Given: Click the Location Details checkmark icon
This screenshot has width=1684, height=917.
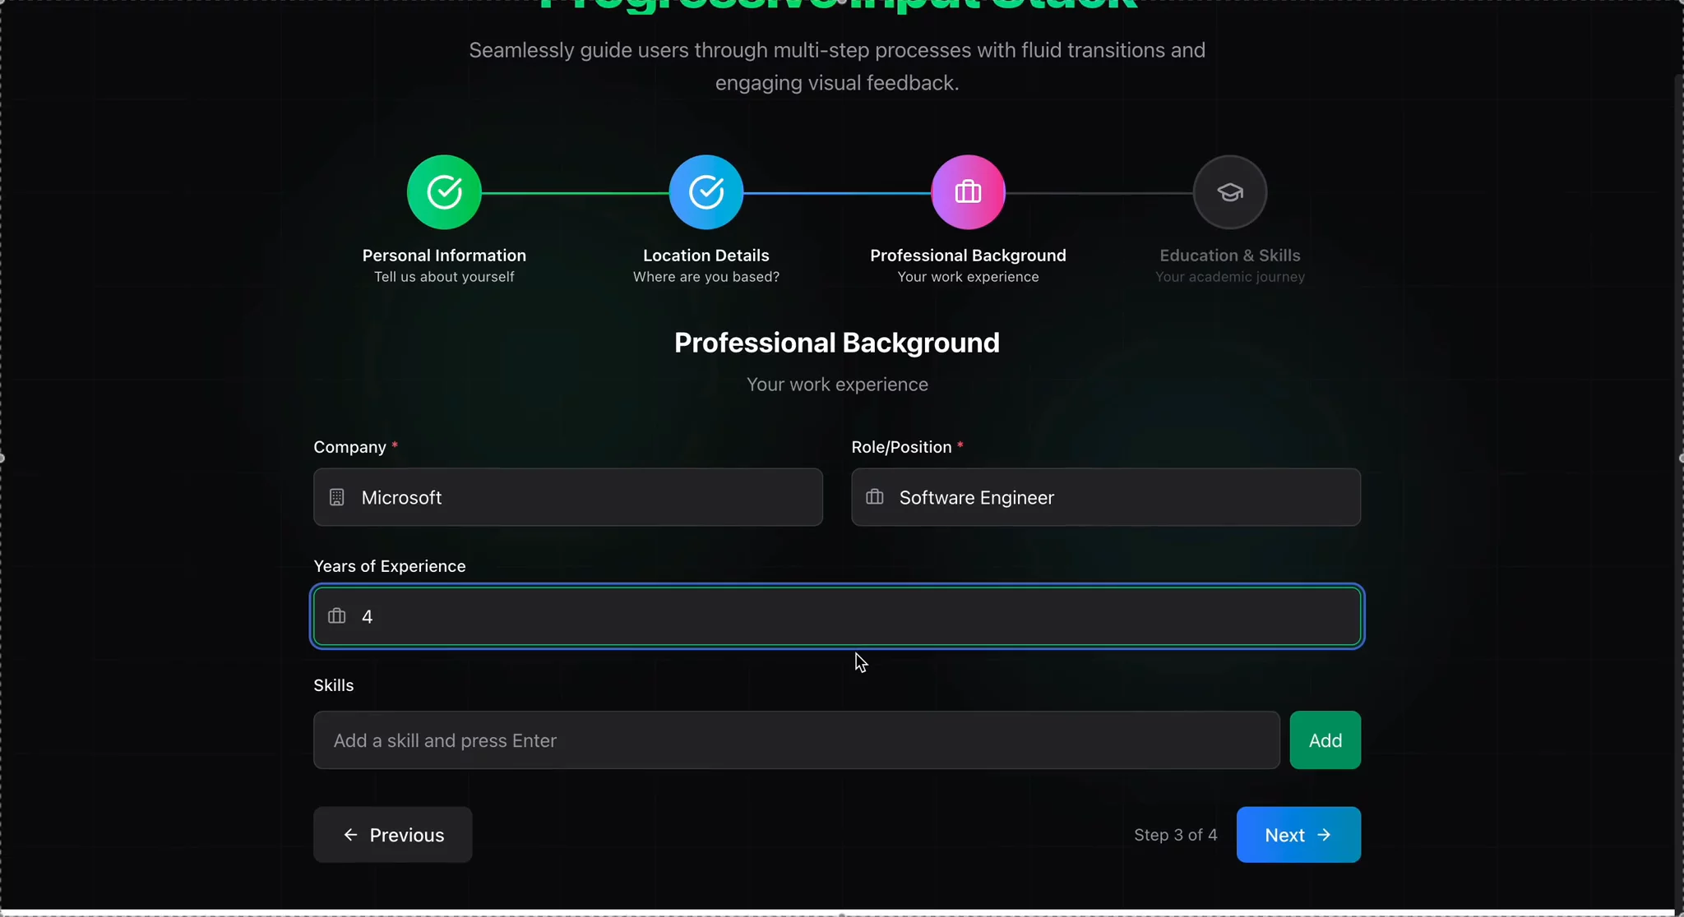Looking at the screenshot, I should (x=707, y=191).
